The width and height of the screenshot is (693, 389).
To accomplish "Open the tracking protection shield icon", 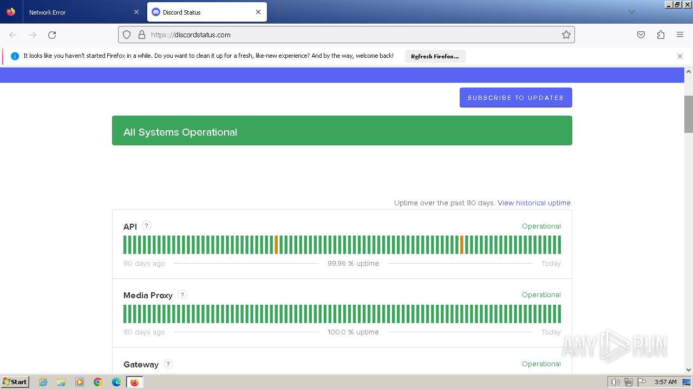I will pos(127,35).
